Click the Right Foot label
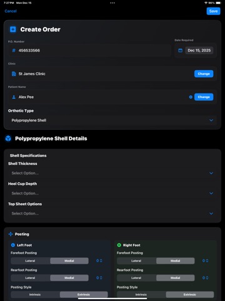Image resolution: width=225 pixels, height=301 pixels. click(x=131, y=245)
